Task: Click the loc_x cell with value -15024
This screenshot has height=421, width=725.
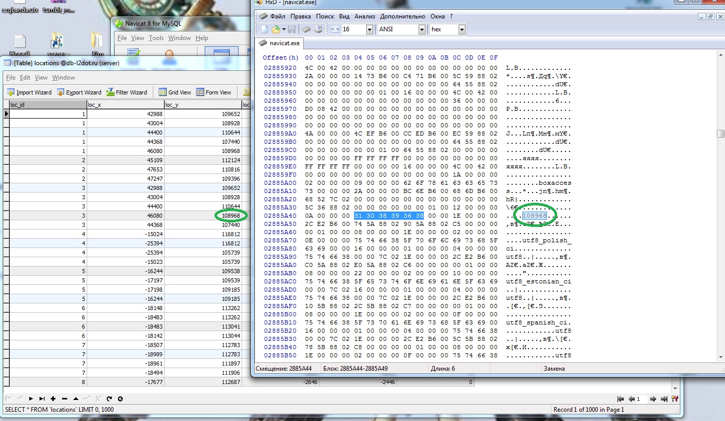Action: (x=126, y=234)
